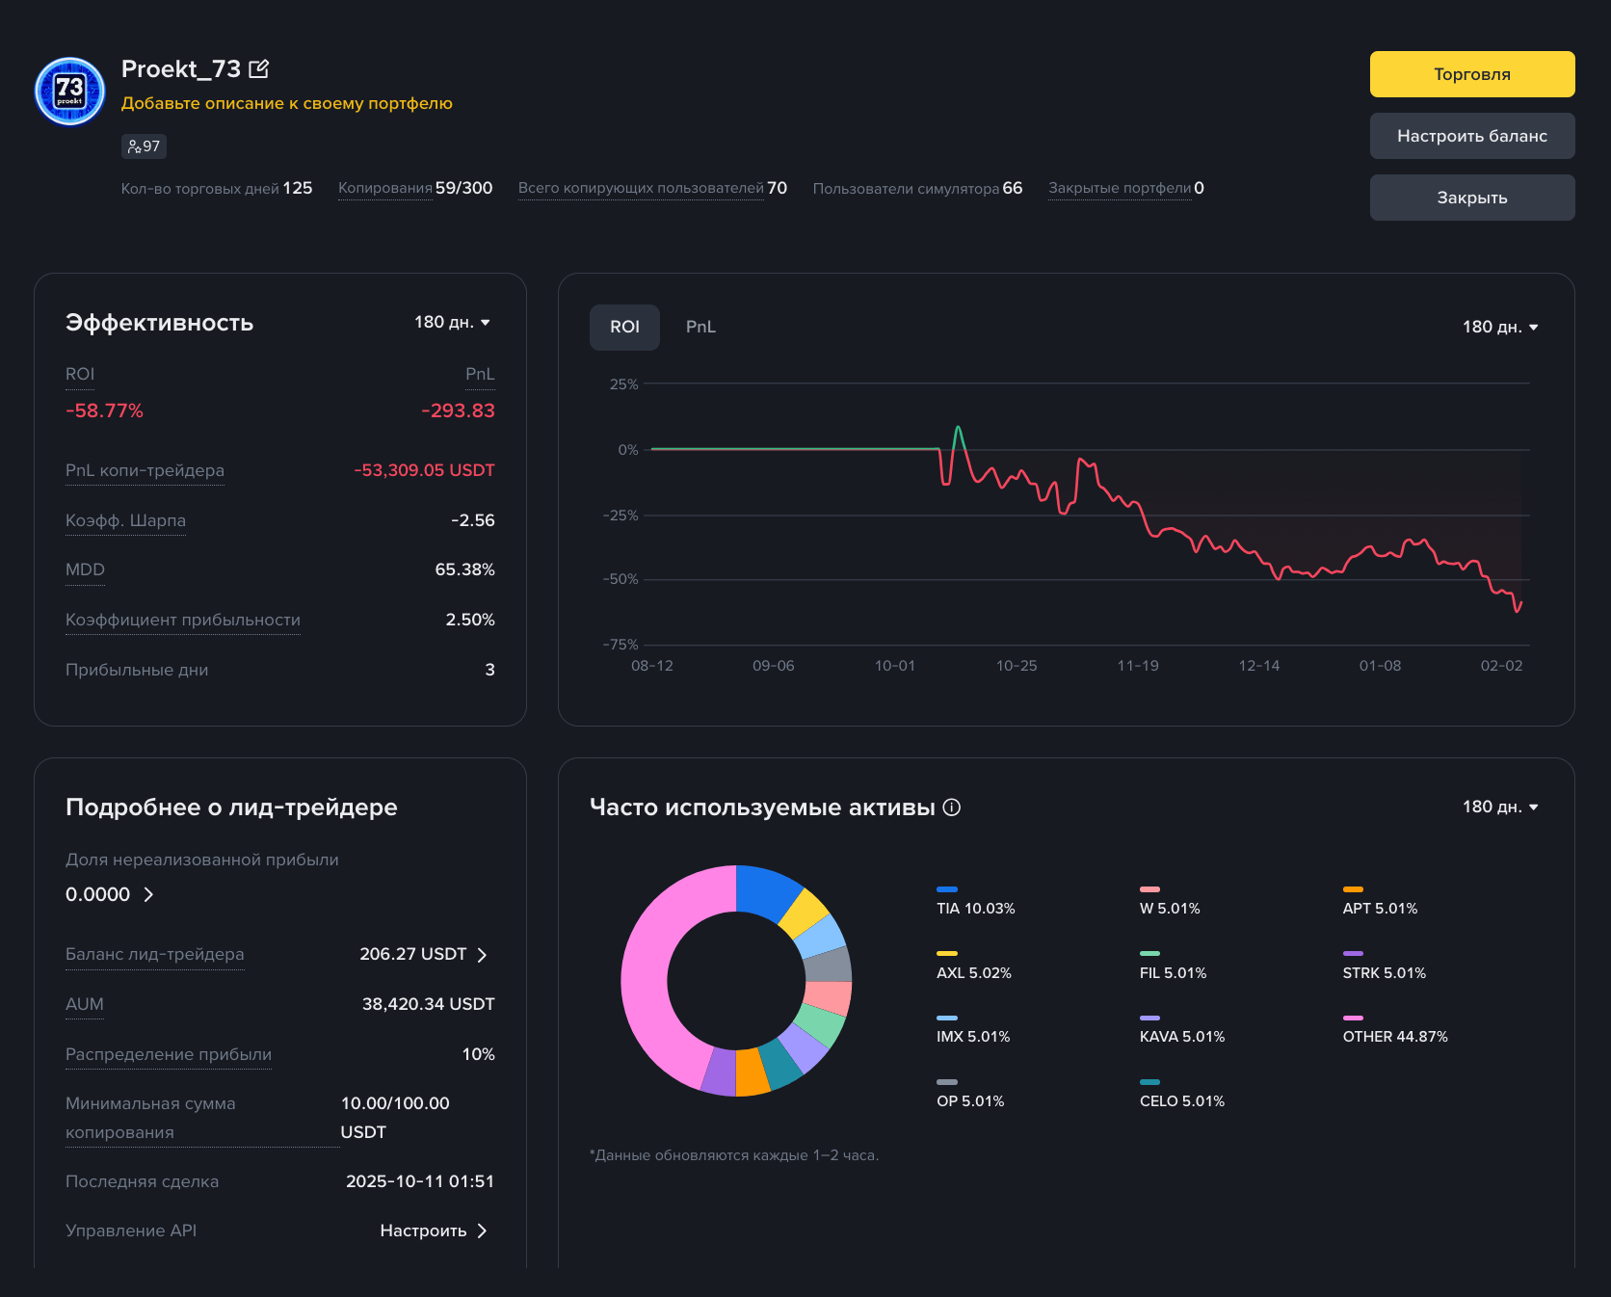Open the 180 дн. dropdown on ROI chart
Screen dimensions: 1611x1297
pyautogui.click(x=1500, y=327)
